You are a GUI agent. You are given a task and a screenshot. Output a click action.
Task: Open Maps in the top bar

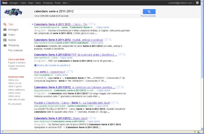pyautogui.click(x=31, y=3)
